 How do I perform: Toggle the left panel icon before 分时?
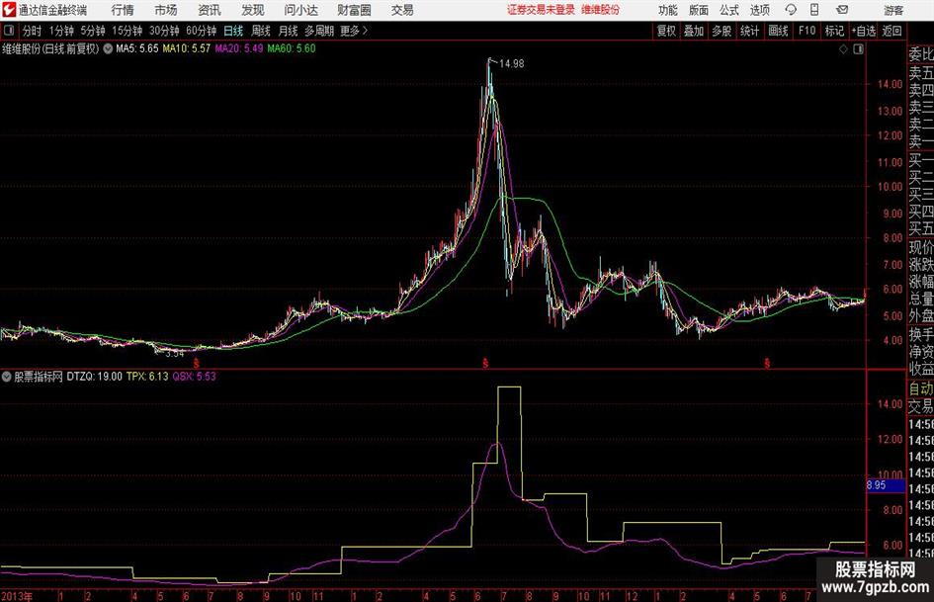click(9, 31)
